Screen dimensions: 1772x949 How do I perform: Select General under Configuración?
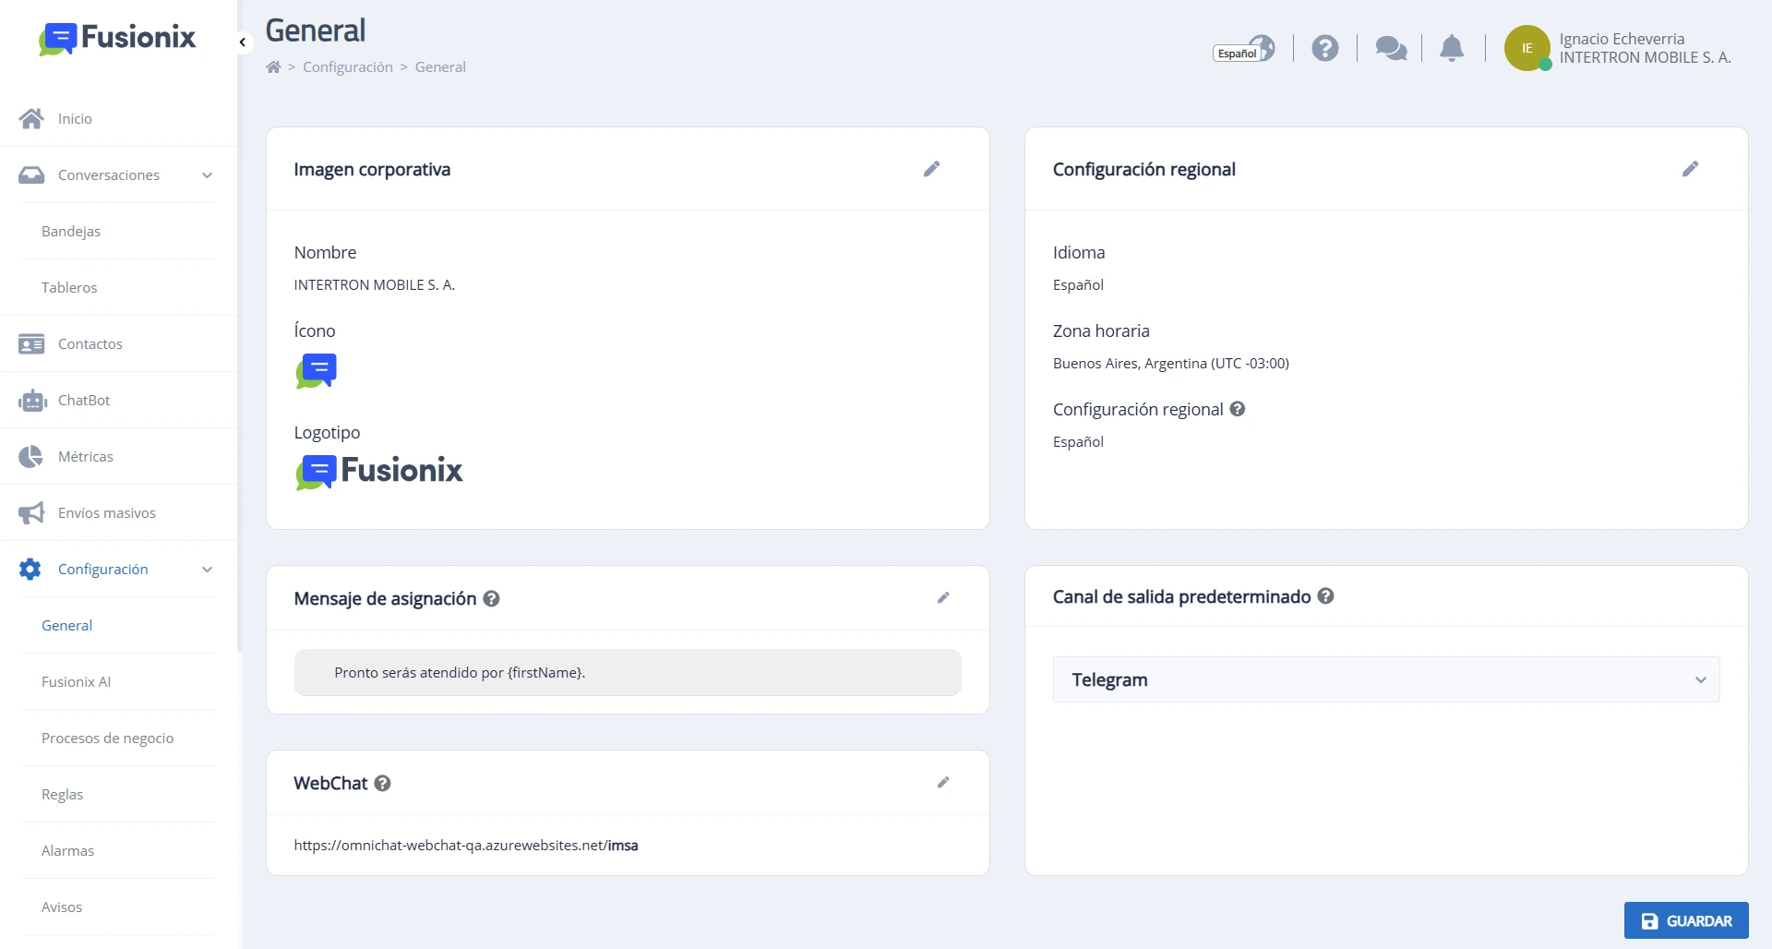66,625
